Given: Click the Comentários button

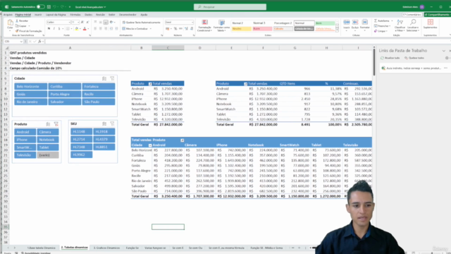Looking at the screenshot, I should pyautogui.click(x=412, y=14).
